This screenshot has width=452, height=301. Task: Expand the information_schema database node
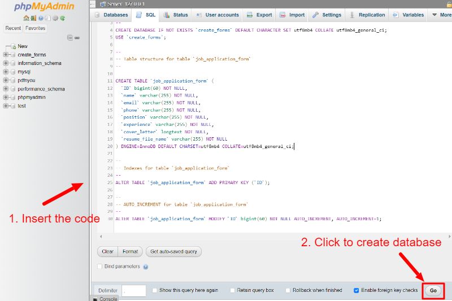point(6,63)
